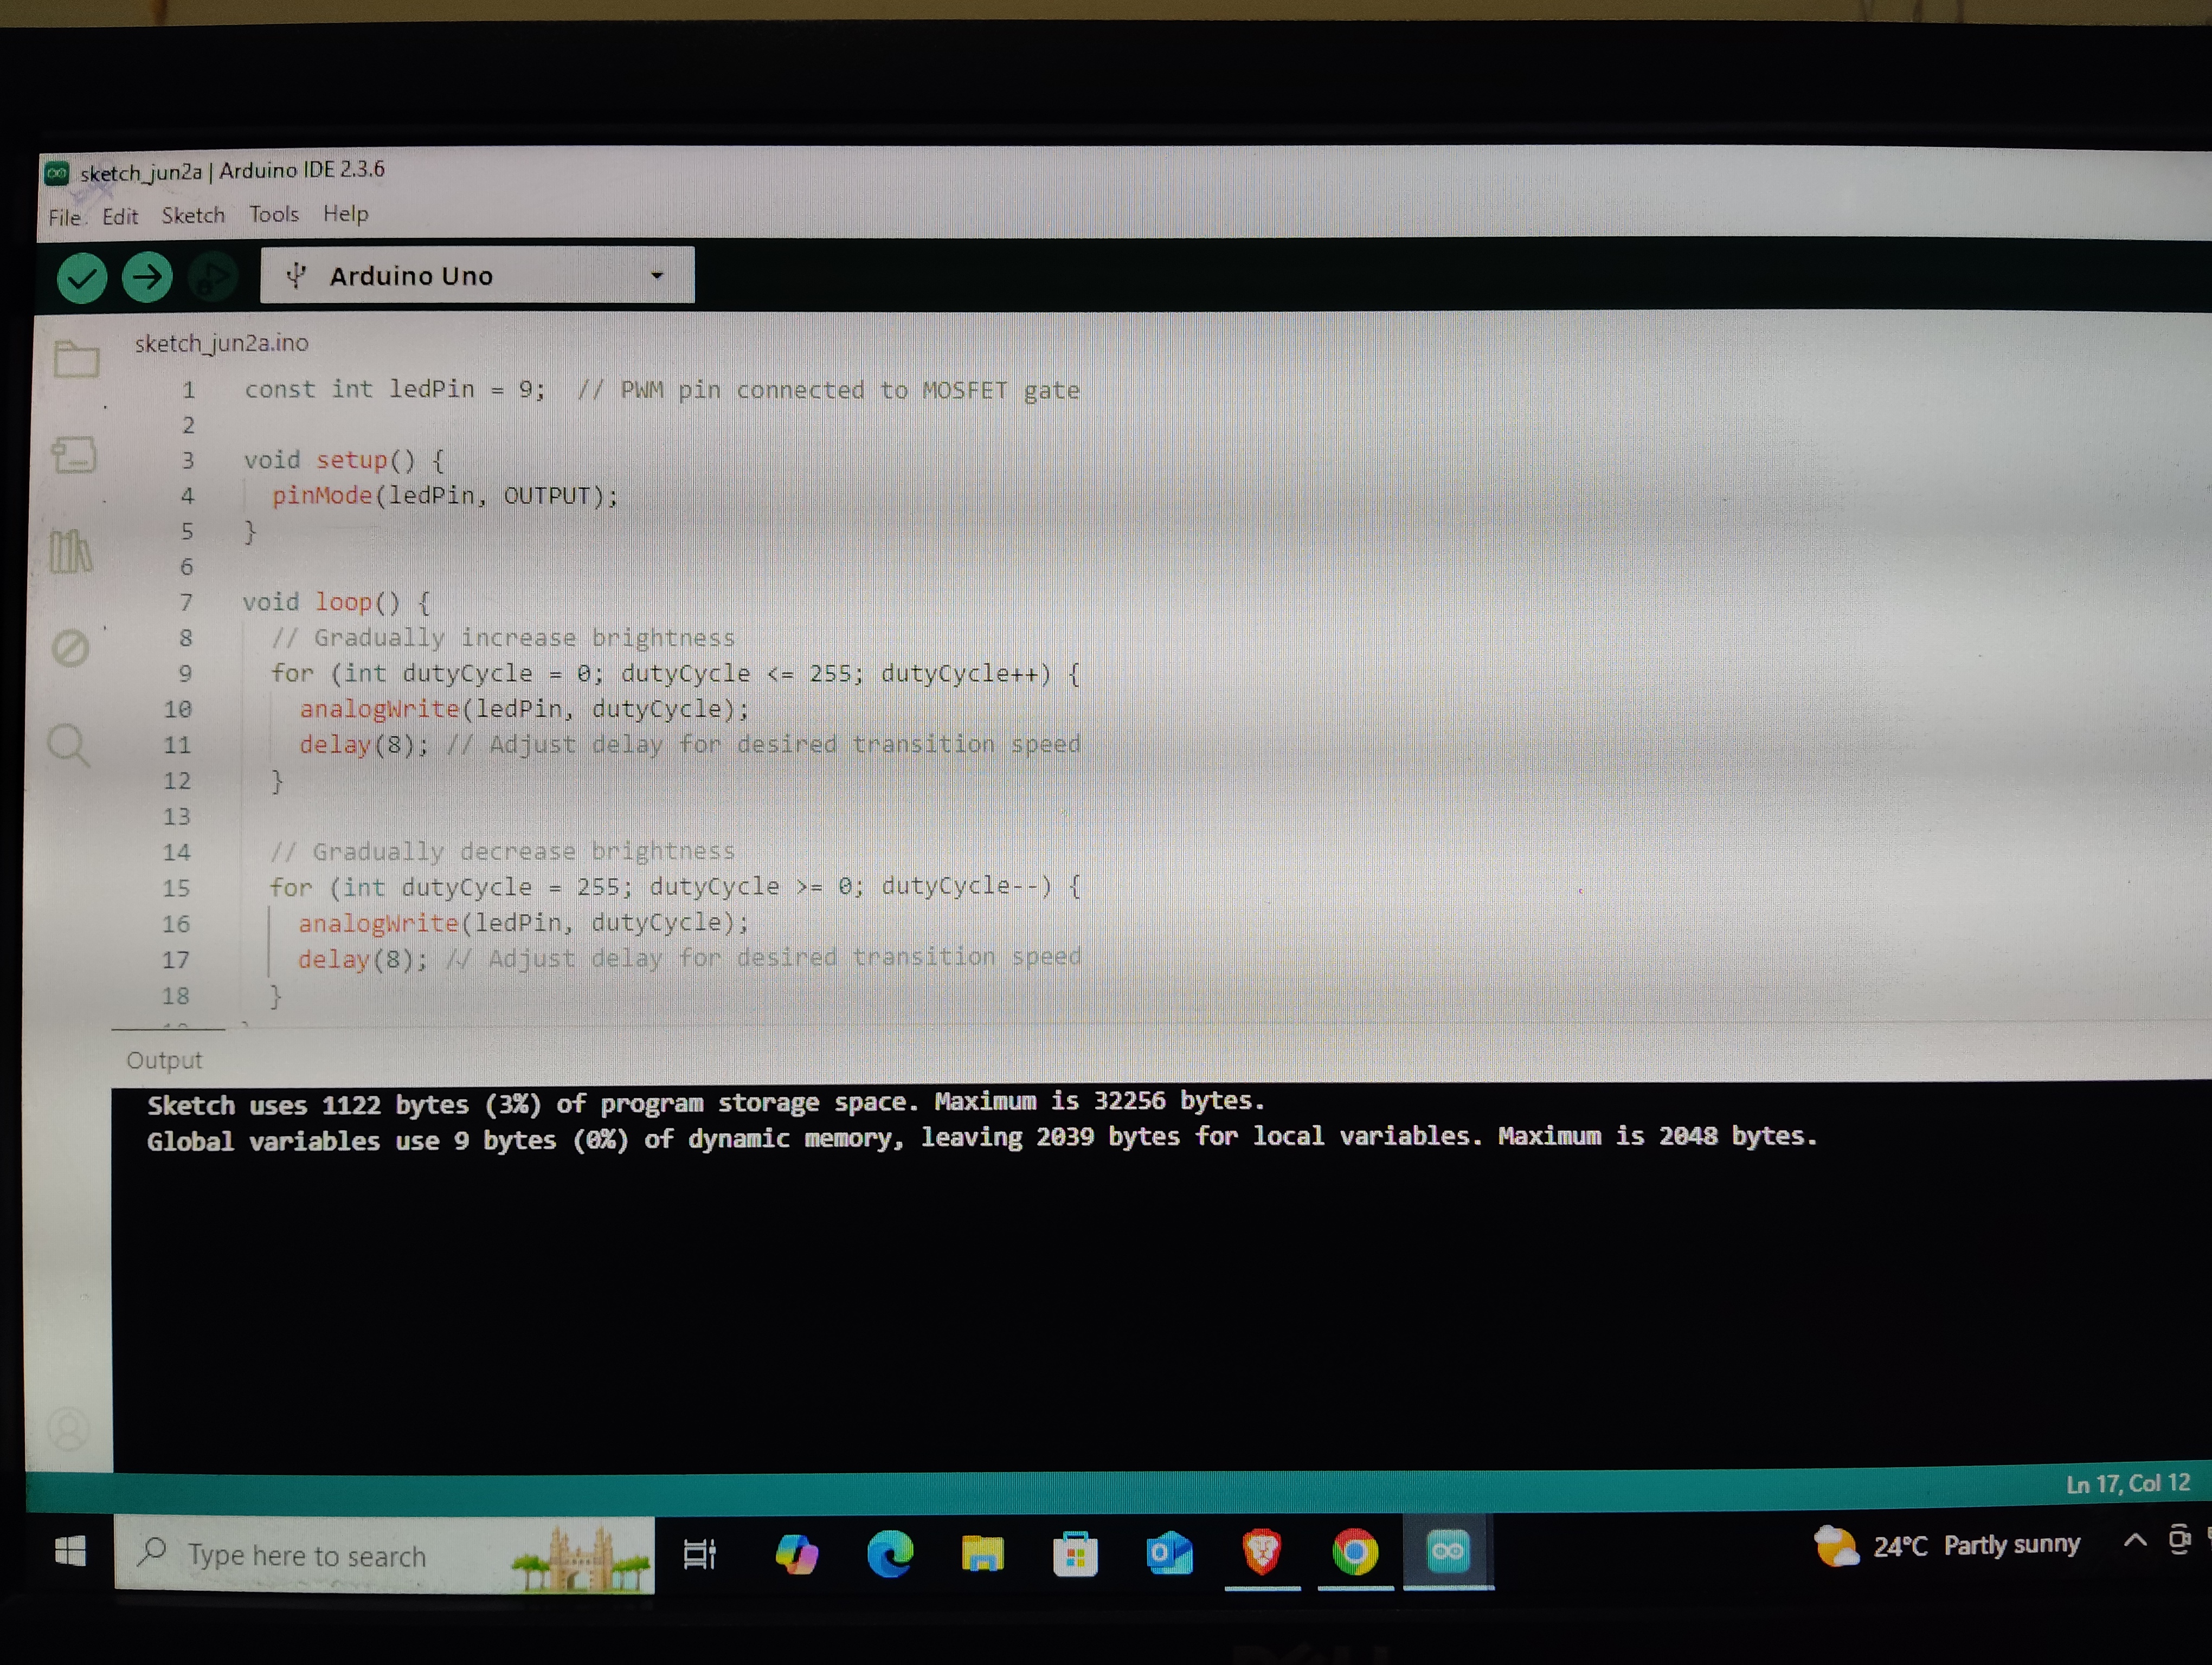Click the system tray display icon

coord(2180,1540)
